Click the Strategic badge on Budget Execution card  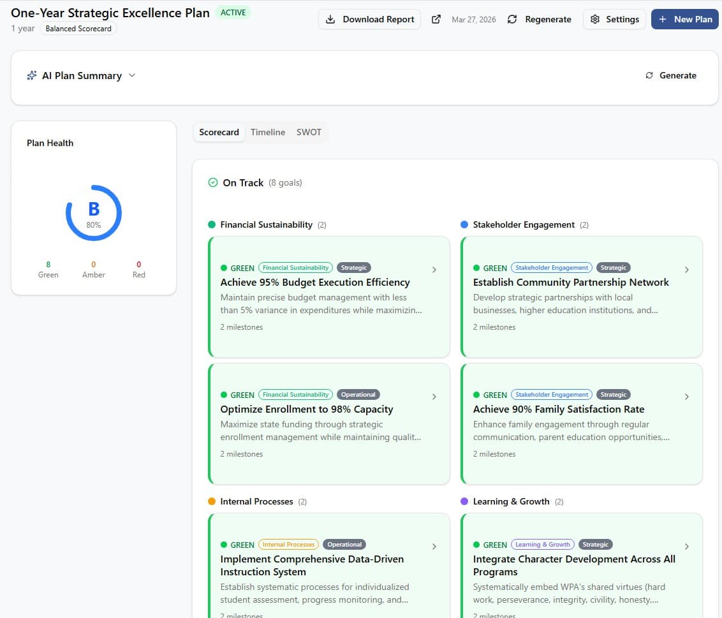353,268
